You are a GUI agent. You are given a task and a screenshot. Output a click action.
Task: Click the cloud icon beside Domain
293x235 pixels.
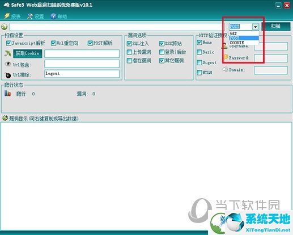225,69
